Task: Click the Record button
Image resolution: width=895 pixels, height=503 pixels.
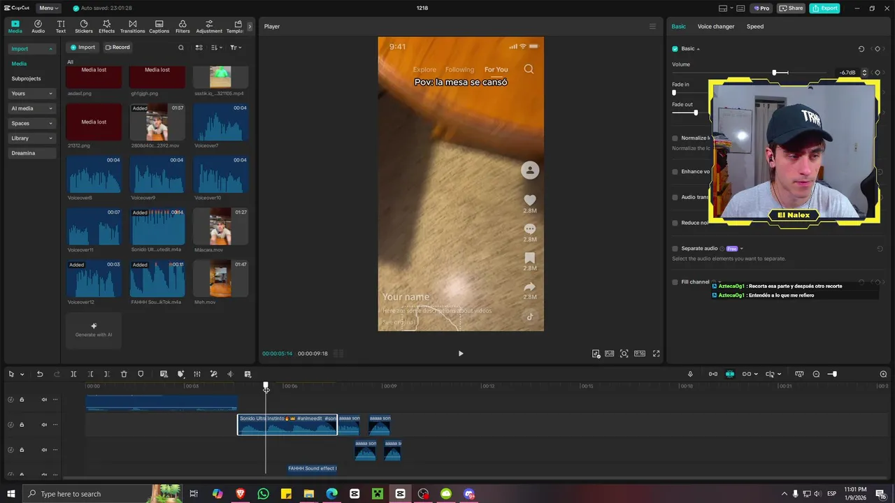Action: pos(117,48)
